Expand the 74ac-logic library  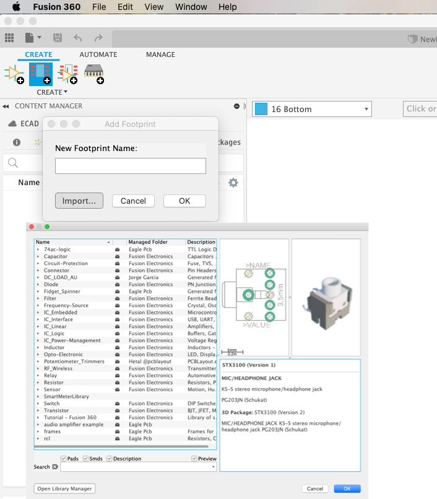tap(38, 249)
